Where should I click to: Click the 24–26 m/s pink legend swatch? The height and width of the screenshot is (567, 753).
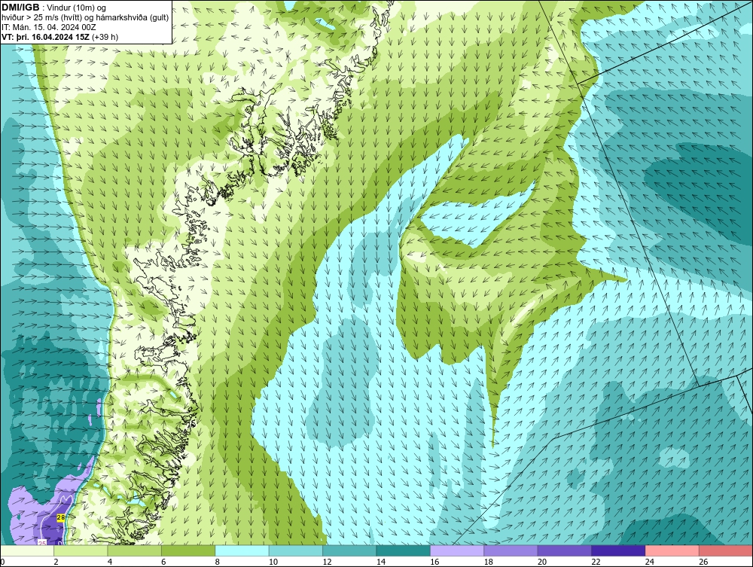click(672, 550)
